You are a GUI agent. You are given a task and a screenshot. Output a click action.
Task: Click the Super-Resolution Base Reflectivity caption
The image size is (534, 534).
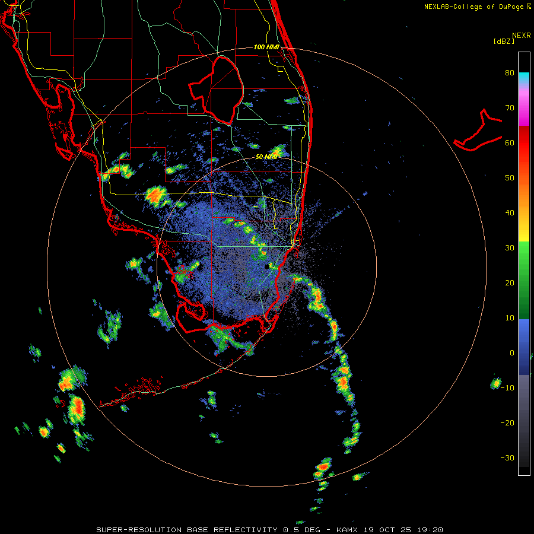[269, 530]
